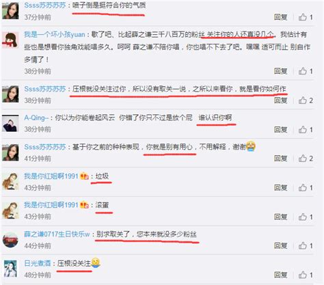The height and width of the screenshot is (285, 324).
Task: Like the 垃圾 comment
Action: coord(303,188)
